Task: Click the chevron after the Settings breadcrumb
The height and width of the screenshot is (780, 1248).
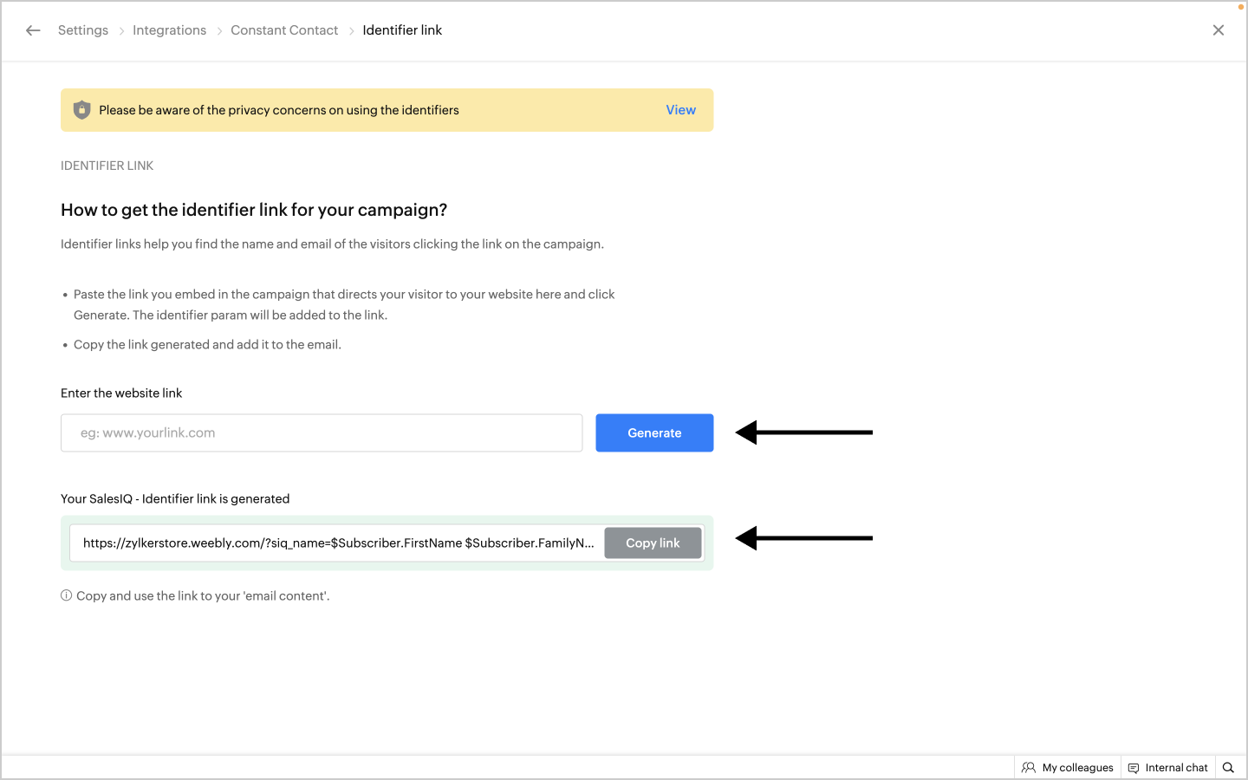Action: [x=121, y=31]
